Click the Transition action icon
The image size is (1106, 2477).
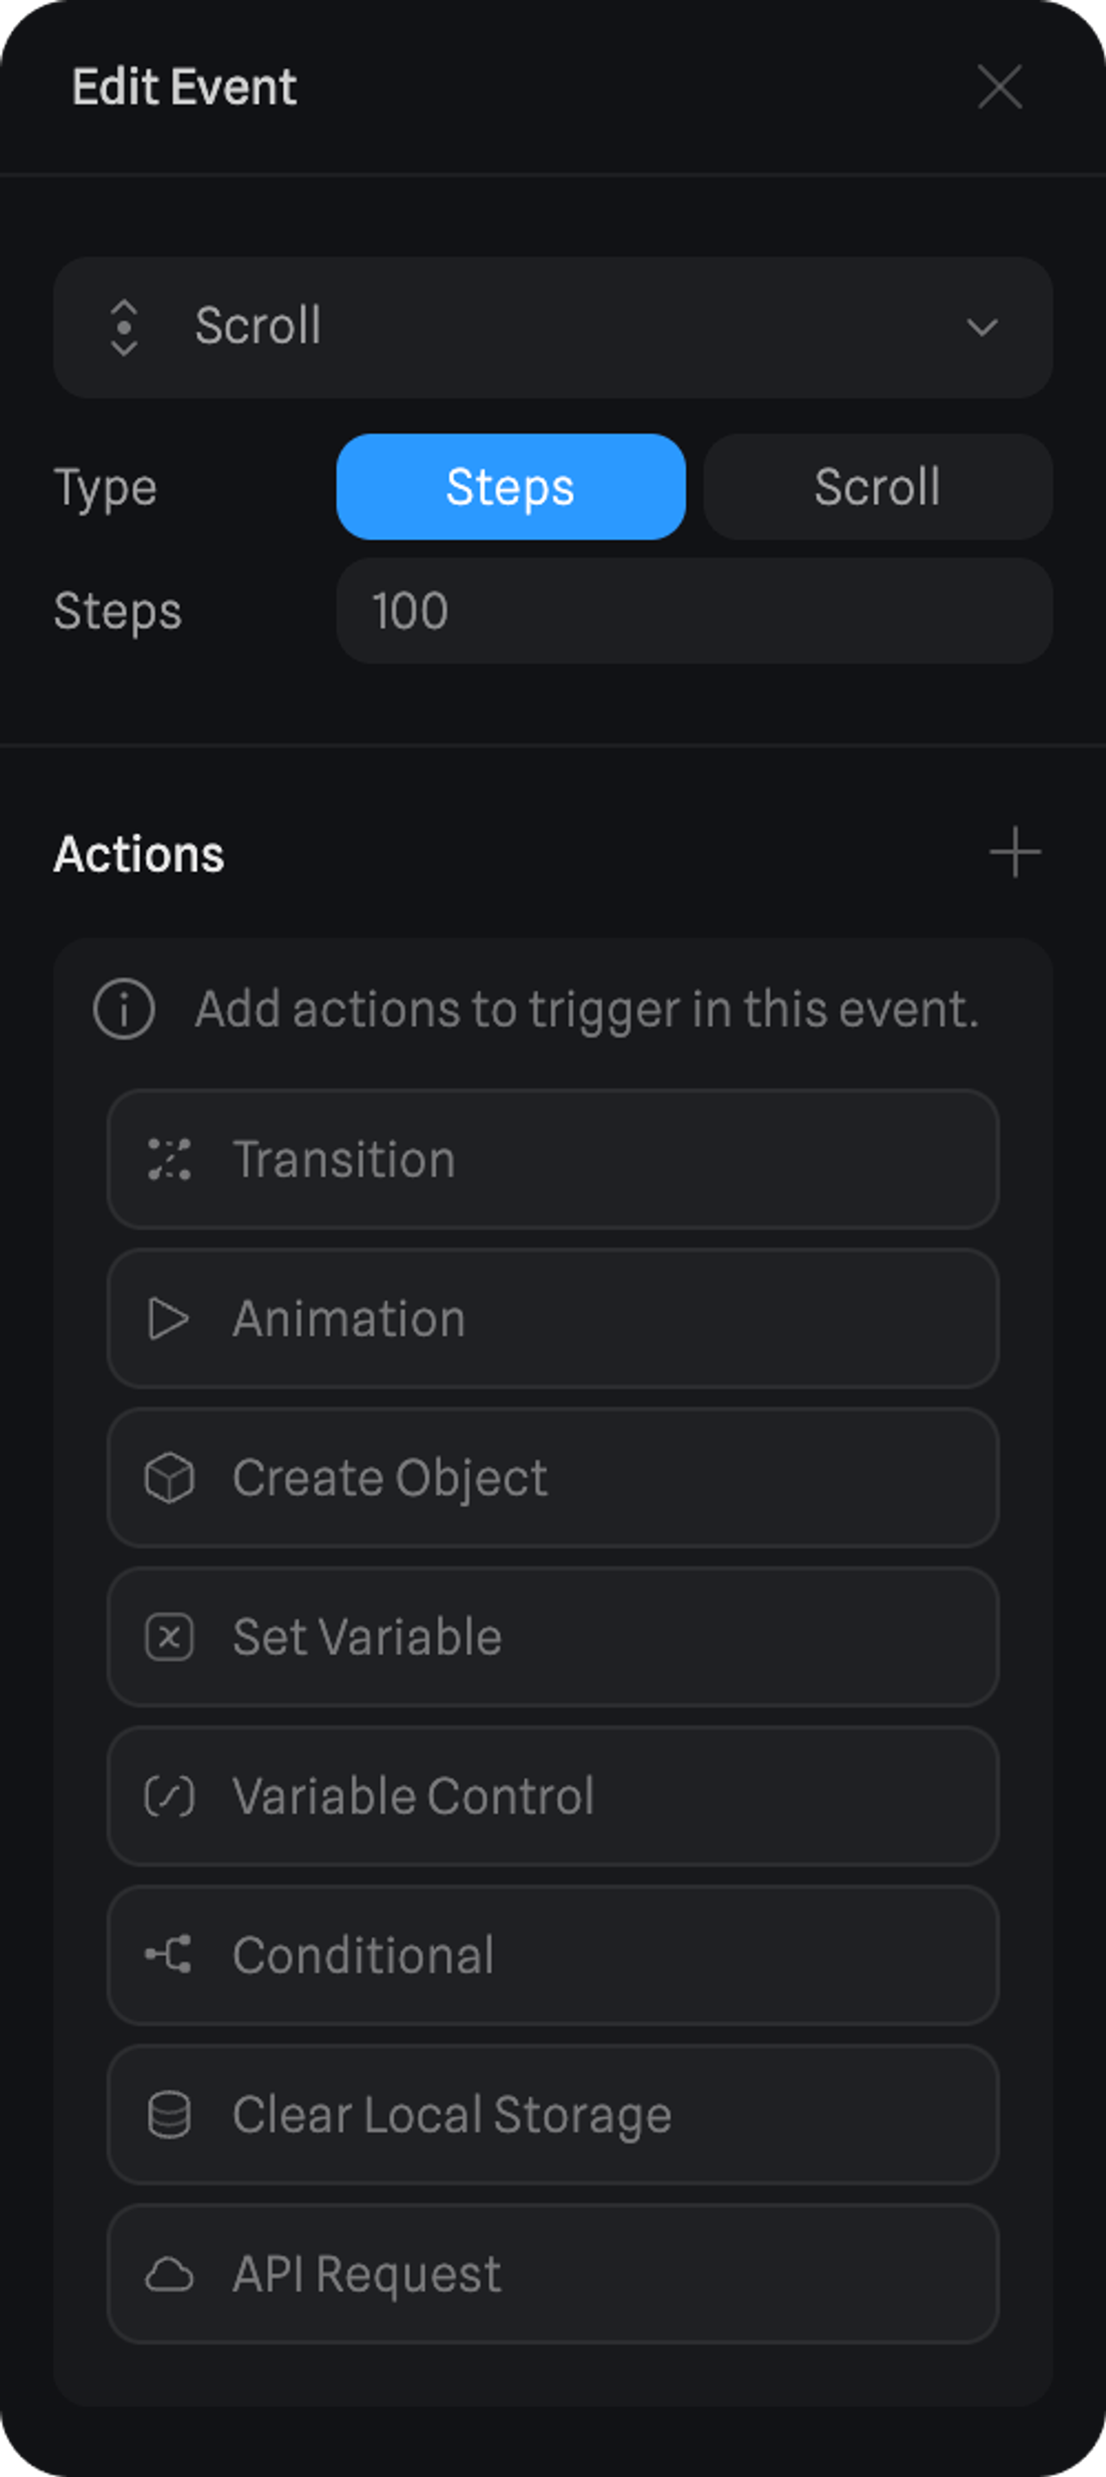(x=169, y=1159)
